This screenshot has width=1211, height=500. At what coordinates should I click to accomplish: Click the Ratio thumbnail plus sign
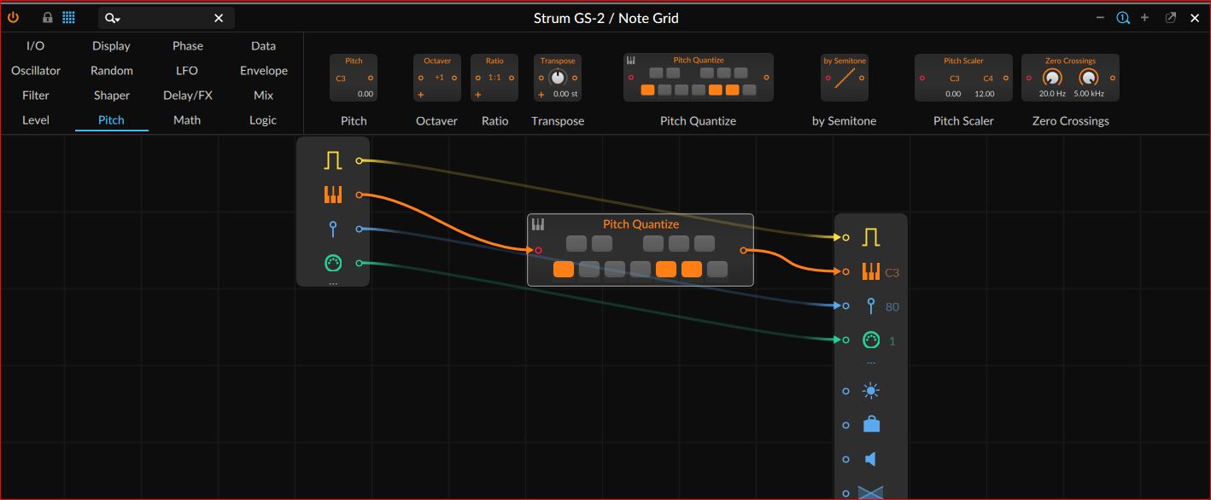pyautogui.click(x=478, y=95)
